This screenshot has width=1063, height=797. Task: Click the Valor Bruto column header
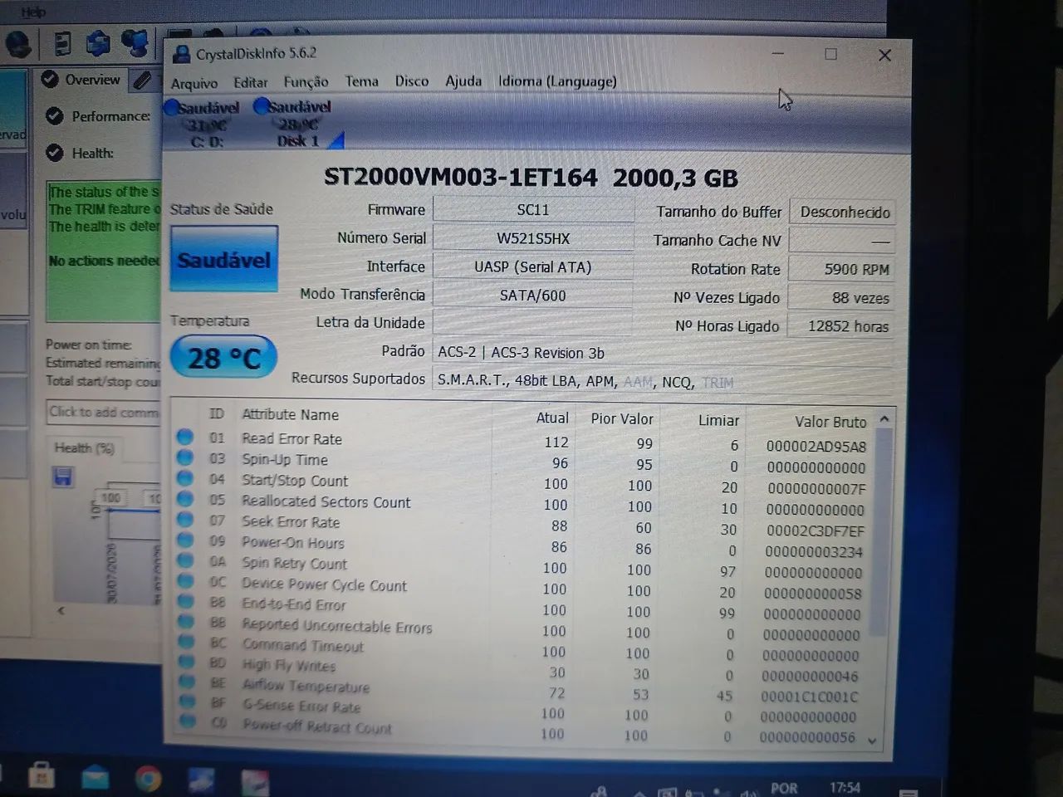830,422
